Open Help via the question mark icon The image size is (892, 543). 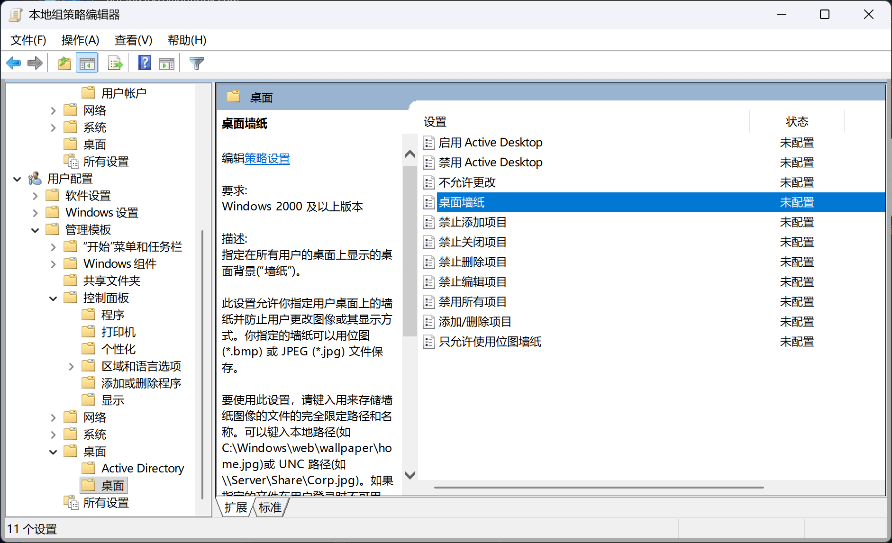click(x=144, y=63)
